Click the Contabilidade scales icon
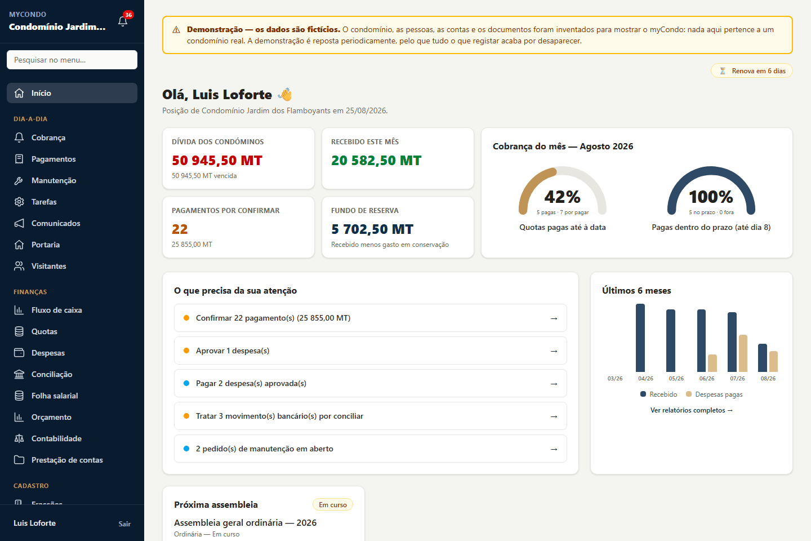 [19, 438]
